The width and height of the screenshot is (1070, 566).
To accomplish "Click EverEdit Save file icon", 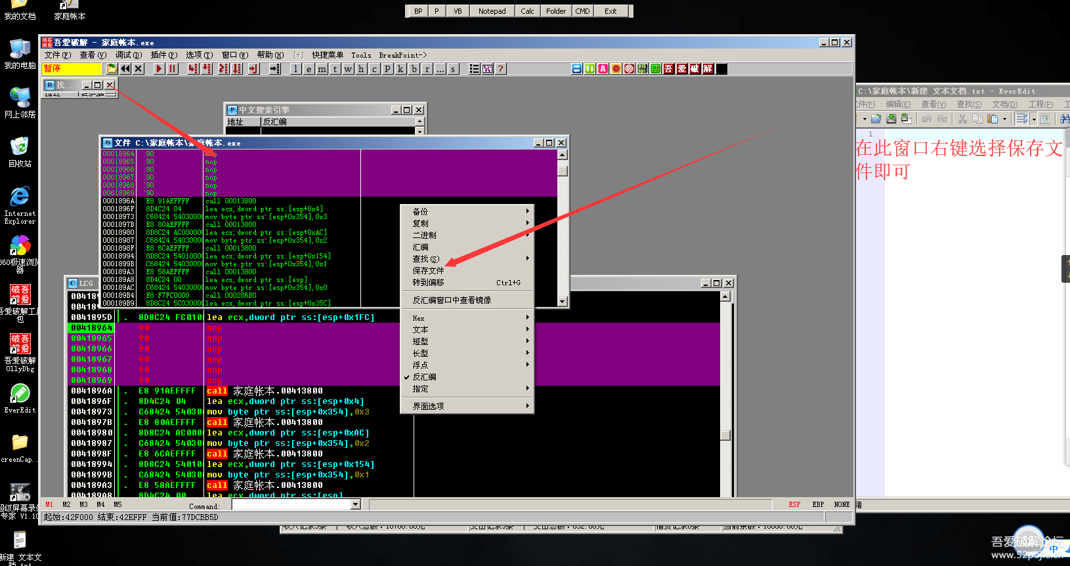I will point(891,119).
